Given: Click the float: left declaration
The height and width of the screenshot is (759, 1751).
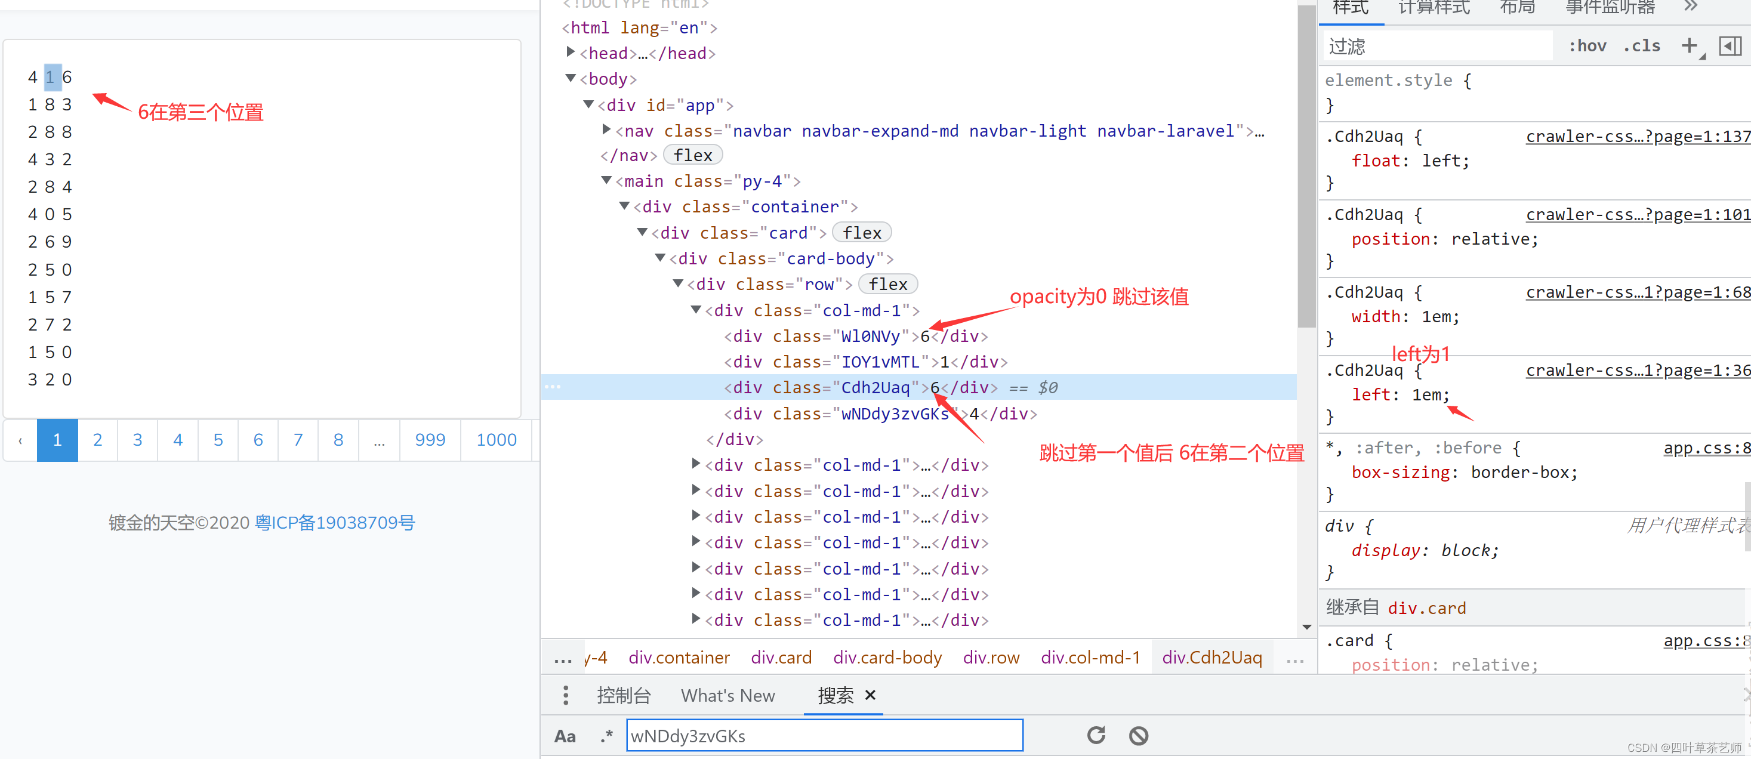Looking at the screenshot, I should pos(1410,161).
